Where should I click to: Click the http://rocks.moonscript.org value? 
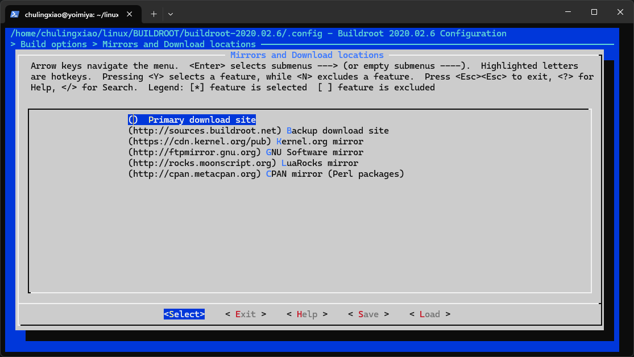coord(202,163)
